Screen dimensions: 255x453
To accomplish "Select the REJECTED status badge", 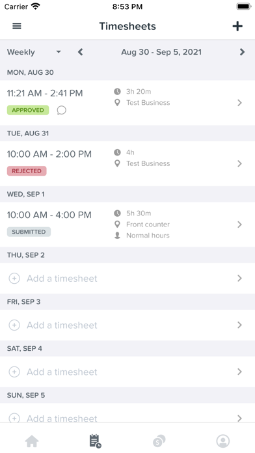I will pyautogui.click(x=27, y=171).
